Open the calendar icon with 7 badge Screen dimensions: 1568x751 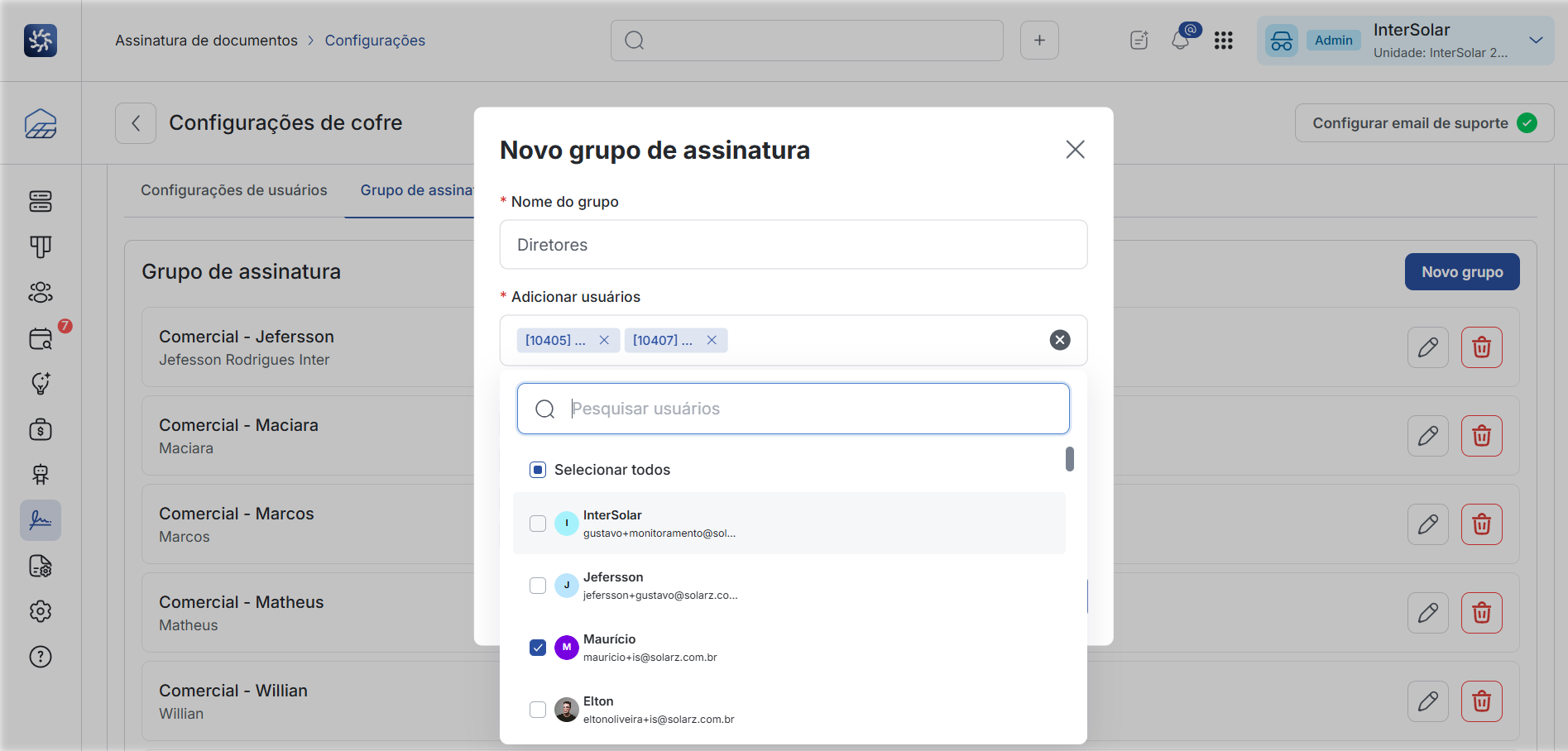pyautogui.click(x=41, y=338)
